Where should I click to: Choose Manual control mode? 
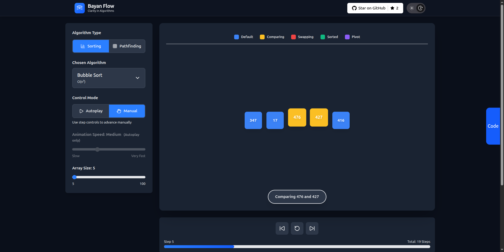coord(127,111)
